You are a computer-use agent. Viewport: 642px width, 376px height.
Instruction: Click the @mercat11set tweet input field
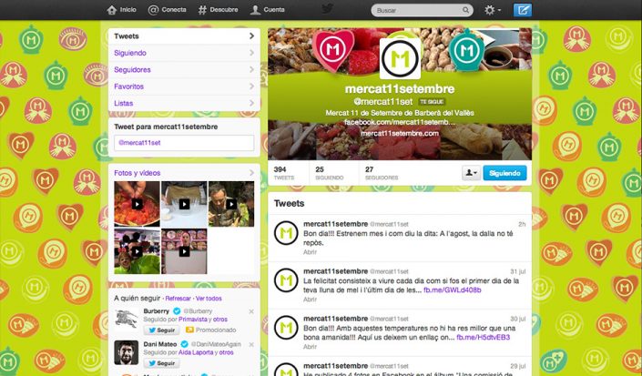[x=184, y=143]
